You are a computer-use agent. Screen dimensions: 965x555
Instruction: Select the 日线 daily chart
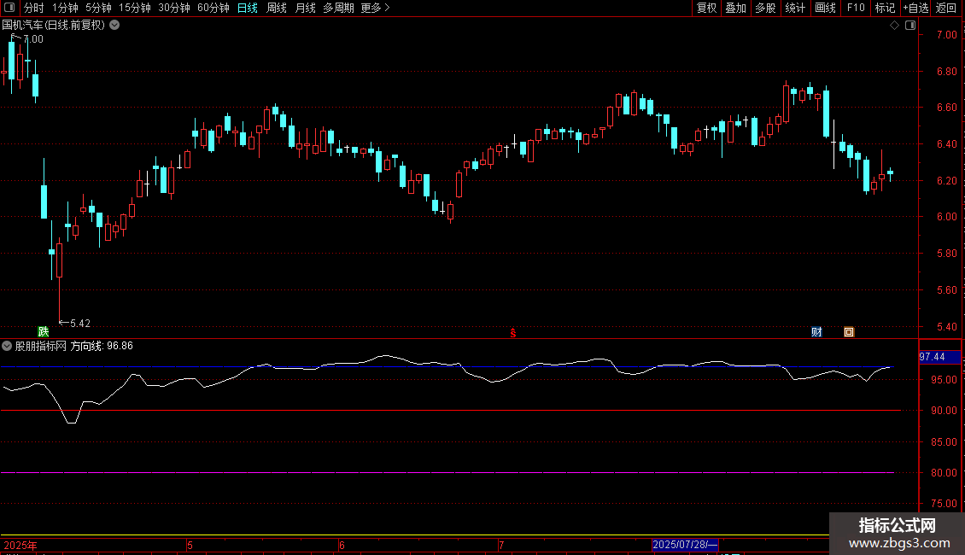point(248,8)
